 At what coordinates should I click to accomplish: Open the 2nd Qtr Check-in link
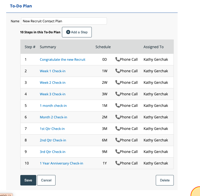53,140
